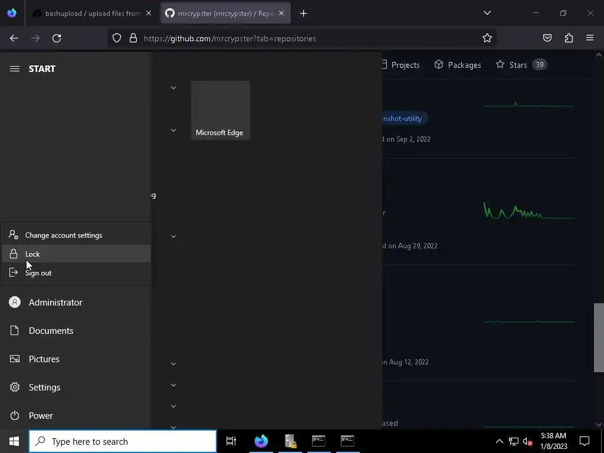Click the Start menu hamburger icon
This screenshot has width=604, height=453.
click(x=15, y=68)
